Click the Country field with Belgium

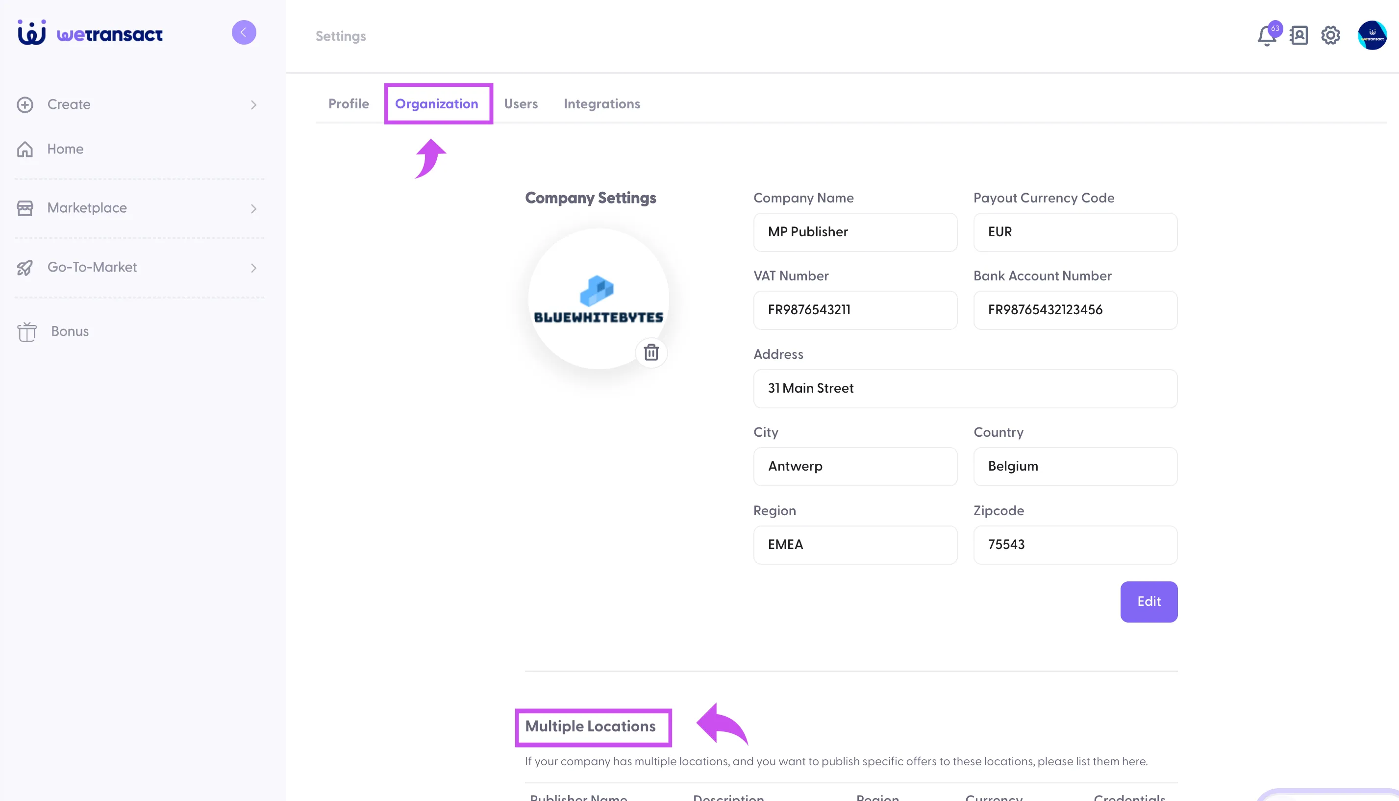(1075, 467)
